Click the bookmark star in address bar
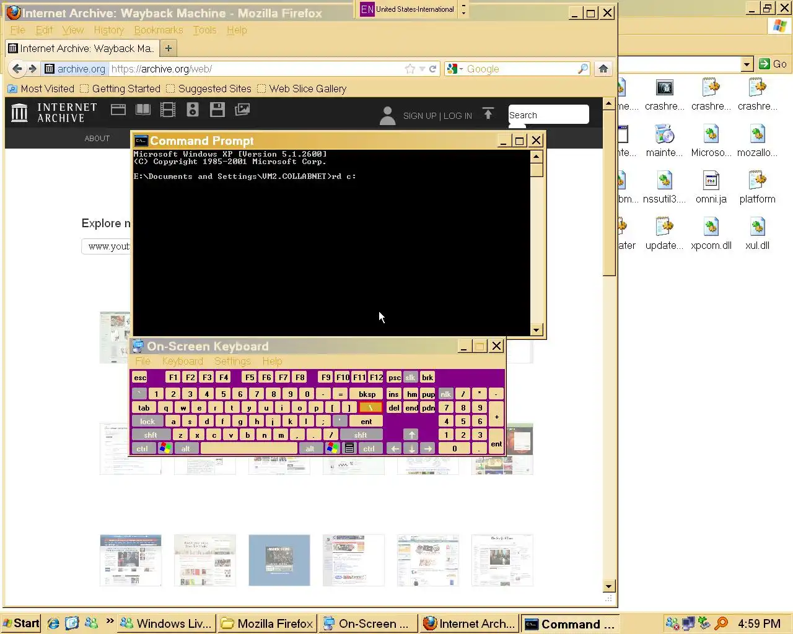Screen dimensions: 793x634 (x=410, y=69)
